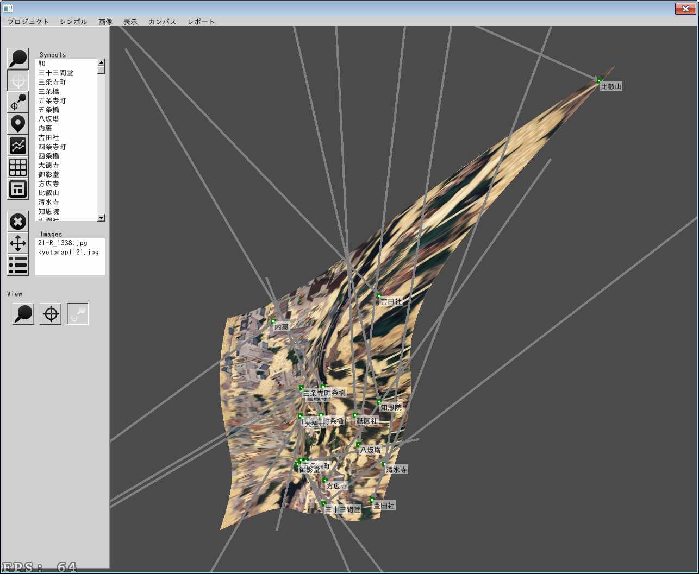699x574 pixels.
Task: Select 方広寺 in Symbols list
Action: coord(66,184)
